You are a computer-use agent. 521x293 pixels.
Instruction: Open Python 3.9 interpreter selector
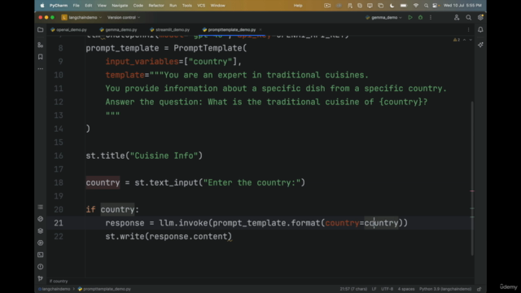tap(445, 289)
